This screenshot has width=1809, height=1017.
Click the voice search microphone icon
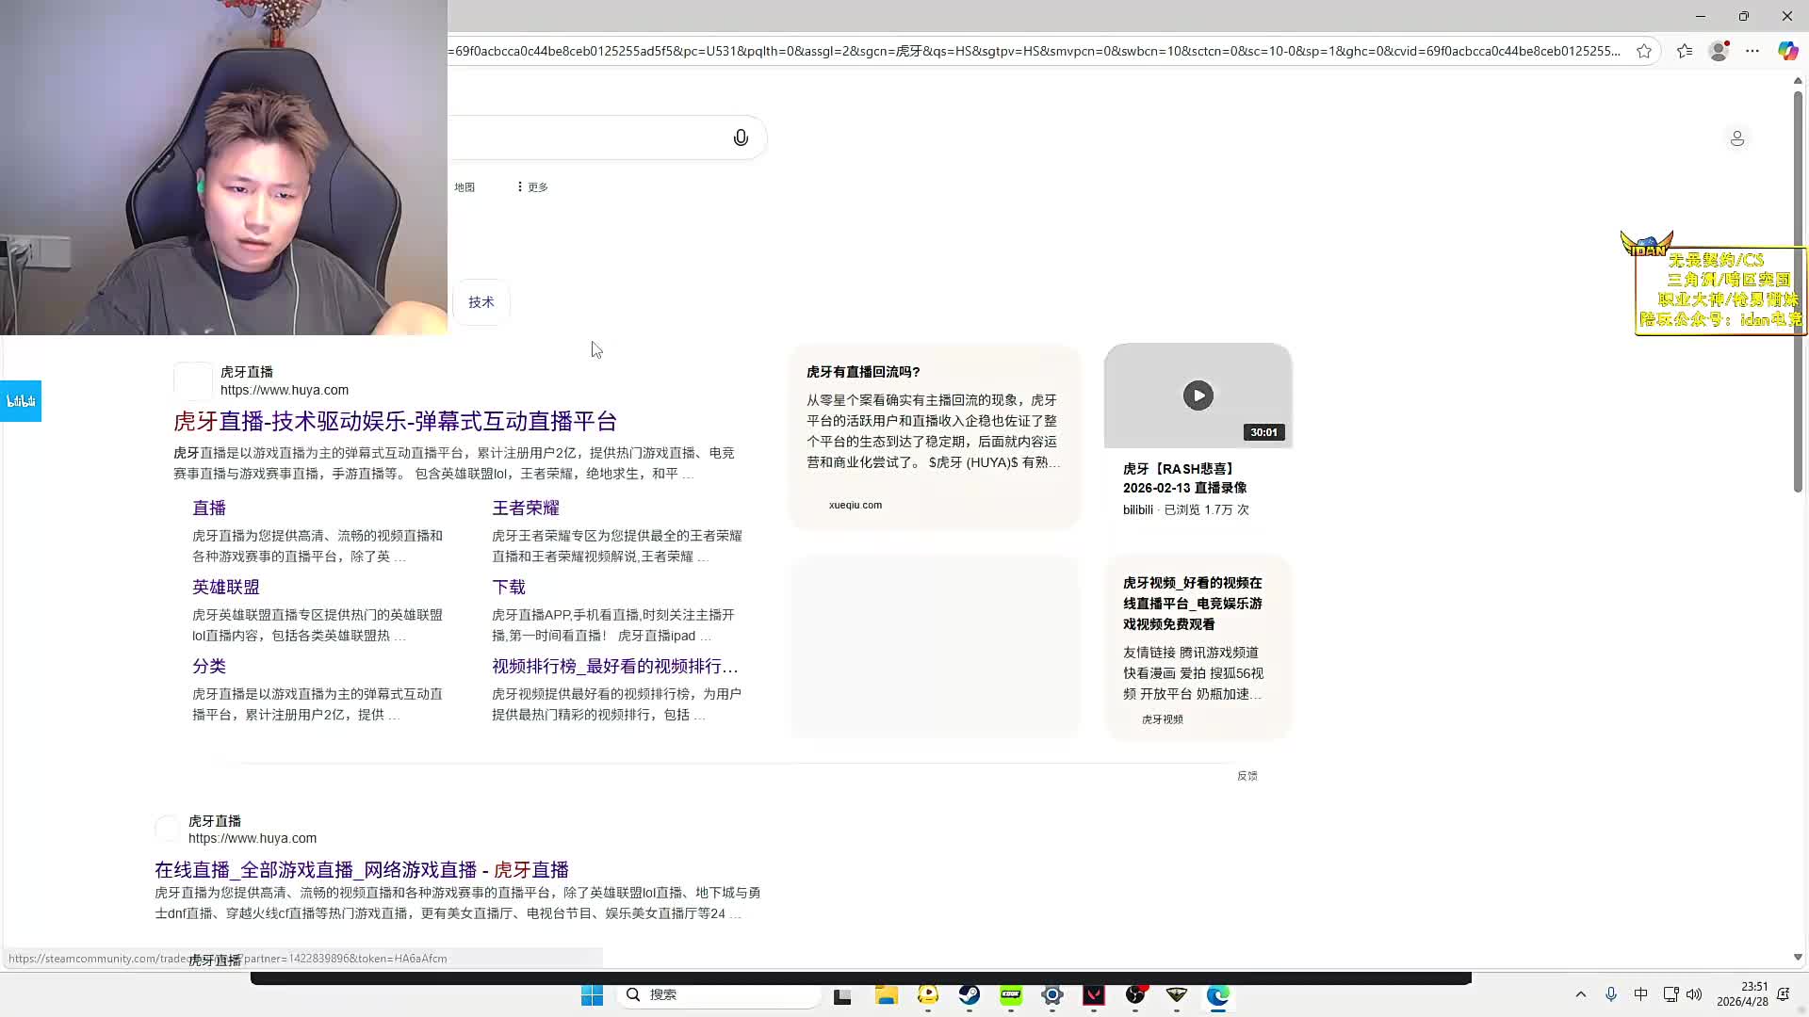pos(741,138)
